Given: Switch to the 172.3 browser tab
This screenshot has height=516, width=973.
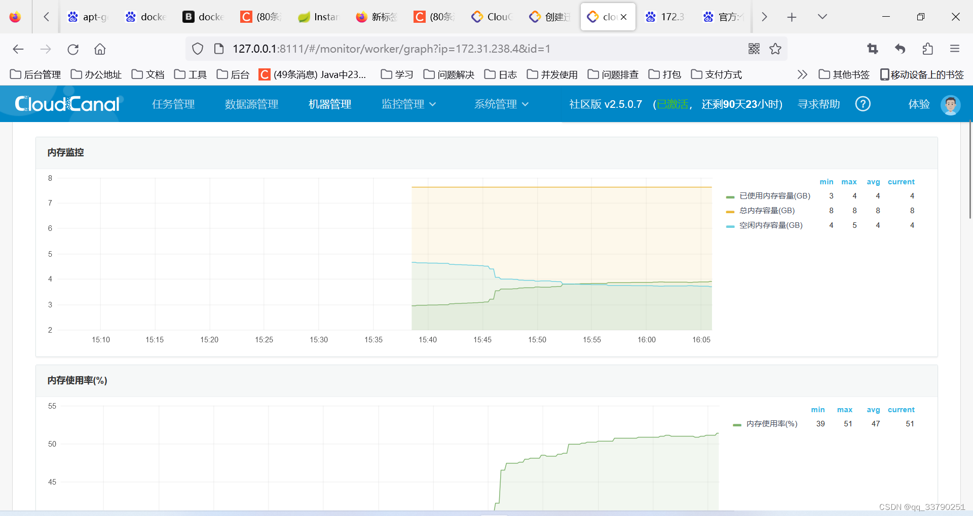Looking at the screenshot, I should point(665,17).
